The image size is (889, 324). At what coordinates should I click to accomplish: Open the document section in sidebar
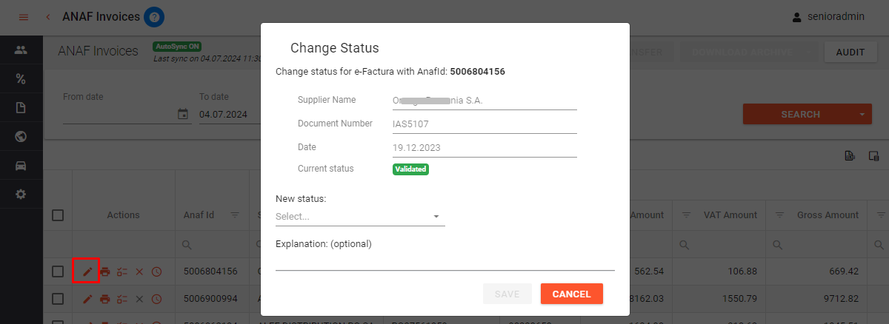[21, 108]
